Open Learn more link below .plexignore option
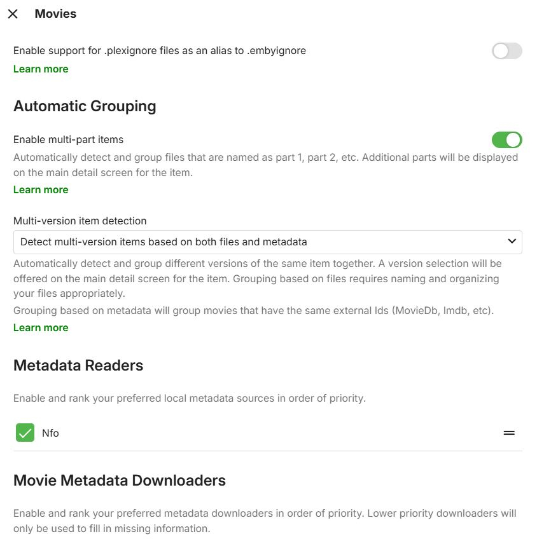 [x=41, y=69]
